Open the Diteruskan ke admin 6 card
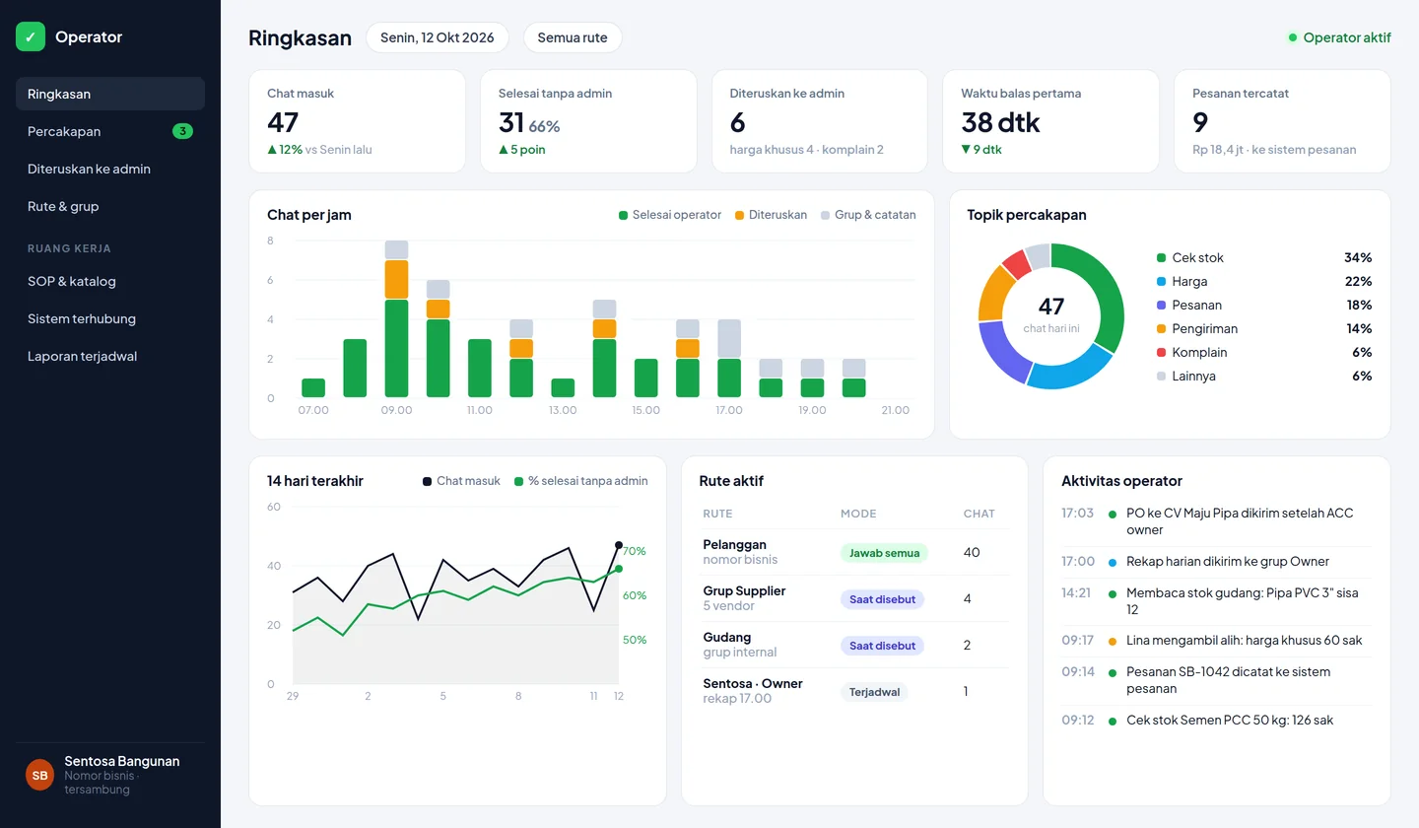 click(x=820, y=121)
